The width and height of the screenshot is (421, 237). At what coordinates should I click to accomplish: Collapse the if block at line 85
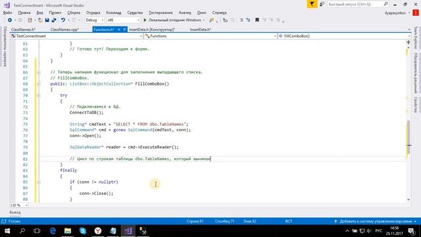39,182
